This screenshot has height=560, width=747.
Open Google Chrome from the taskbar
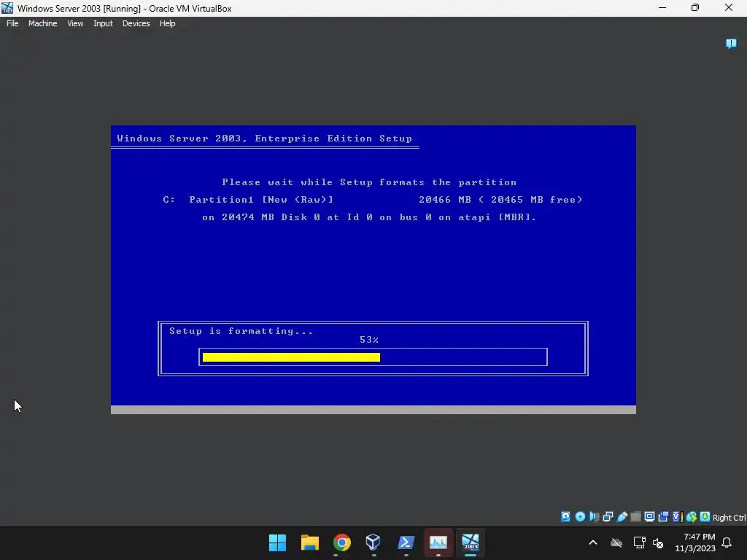(341, 542)
